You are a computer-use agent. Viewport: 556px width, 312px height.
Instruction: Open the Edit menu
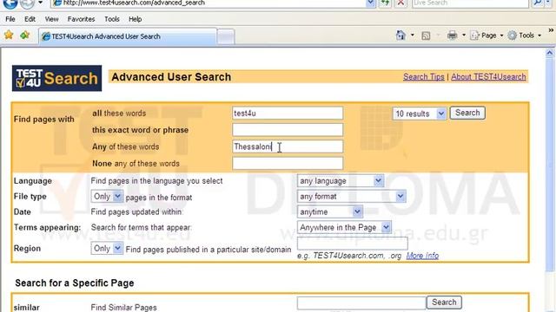30,19
